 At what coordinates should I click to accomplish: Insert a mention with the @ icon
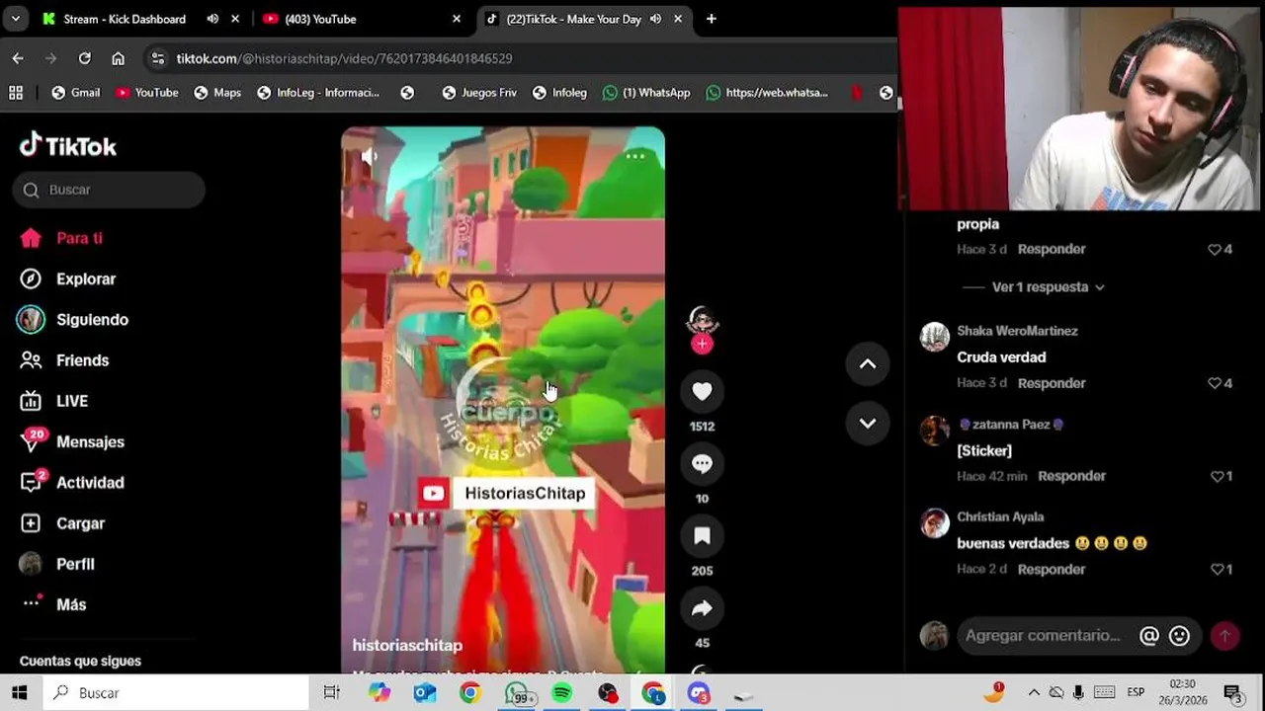pyautogui.click(x=1148, y=636)
